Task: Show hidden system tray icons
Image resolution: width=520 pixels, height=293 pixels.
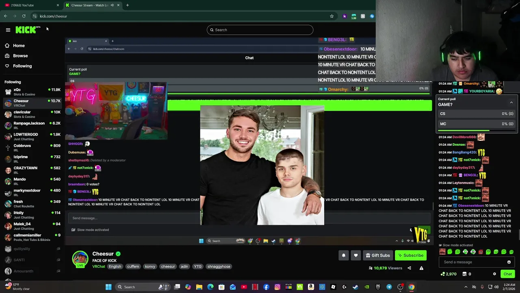Action: click(466, 287)
